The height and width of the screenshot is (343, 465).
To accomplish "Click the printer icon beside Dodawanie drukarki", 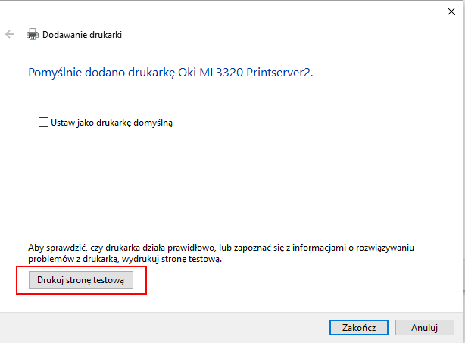I will [33, 34].
